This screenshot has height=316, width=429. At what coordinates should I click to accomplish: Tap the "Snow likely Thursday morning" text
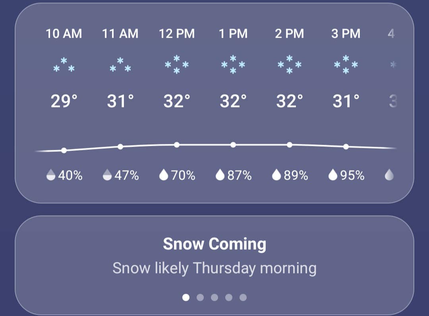click(214, 268)
